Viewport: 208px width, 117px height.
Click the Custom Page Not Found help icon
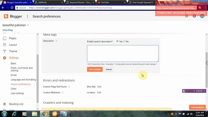pos(69,87)
